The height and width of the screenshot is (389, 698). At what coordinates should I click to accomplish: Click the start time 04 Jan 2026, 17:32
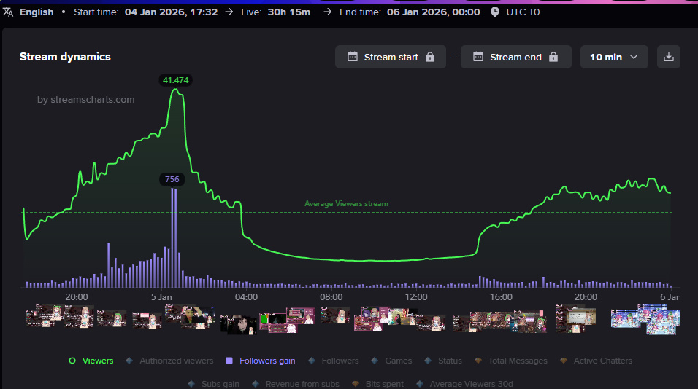(171, 12)
